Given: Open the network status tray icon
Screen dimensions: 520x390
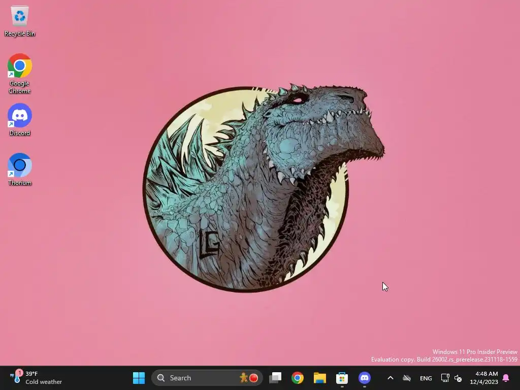Looking at the screenshot, I should (445, 378).
